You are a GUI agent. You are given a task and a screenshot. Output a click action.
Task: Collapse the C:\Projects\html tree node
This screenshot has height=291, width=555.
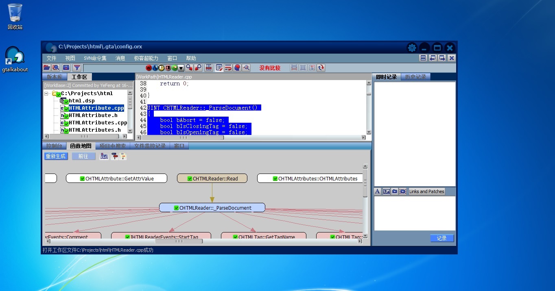47,93
